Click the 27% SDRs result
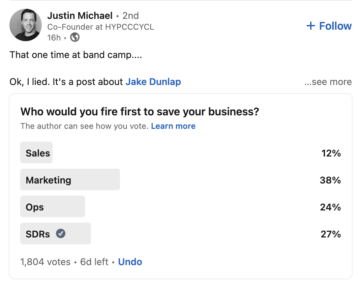 tap(331, 234)
